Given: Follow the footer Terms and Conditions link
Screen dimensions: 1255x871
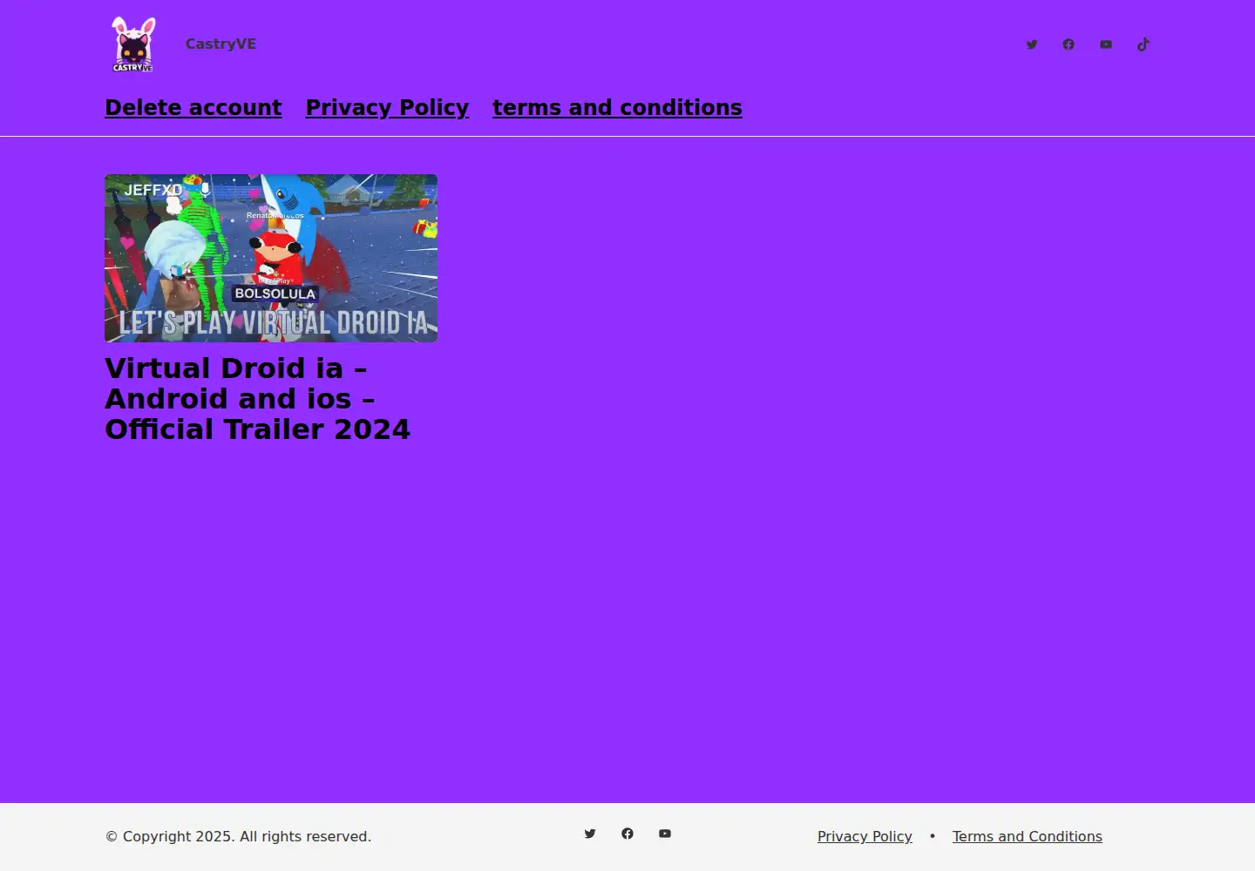Looking at the screenshot, I should [x=1027, y=836].
